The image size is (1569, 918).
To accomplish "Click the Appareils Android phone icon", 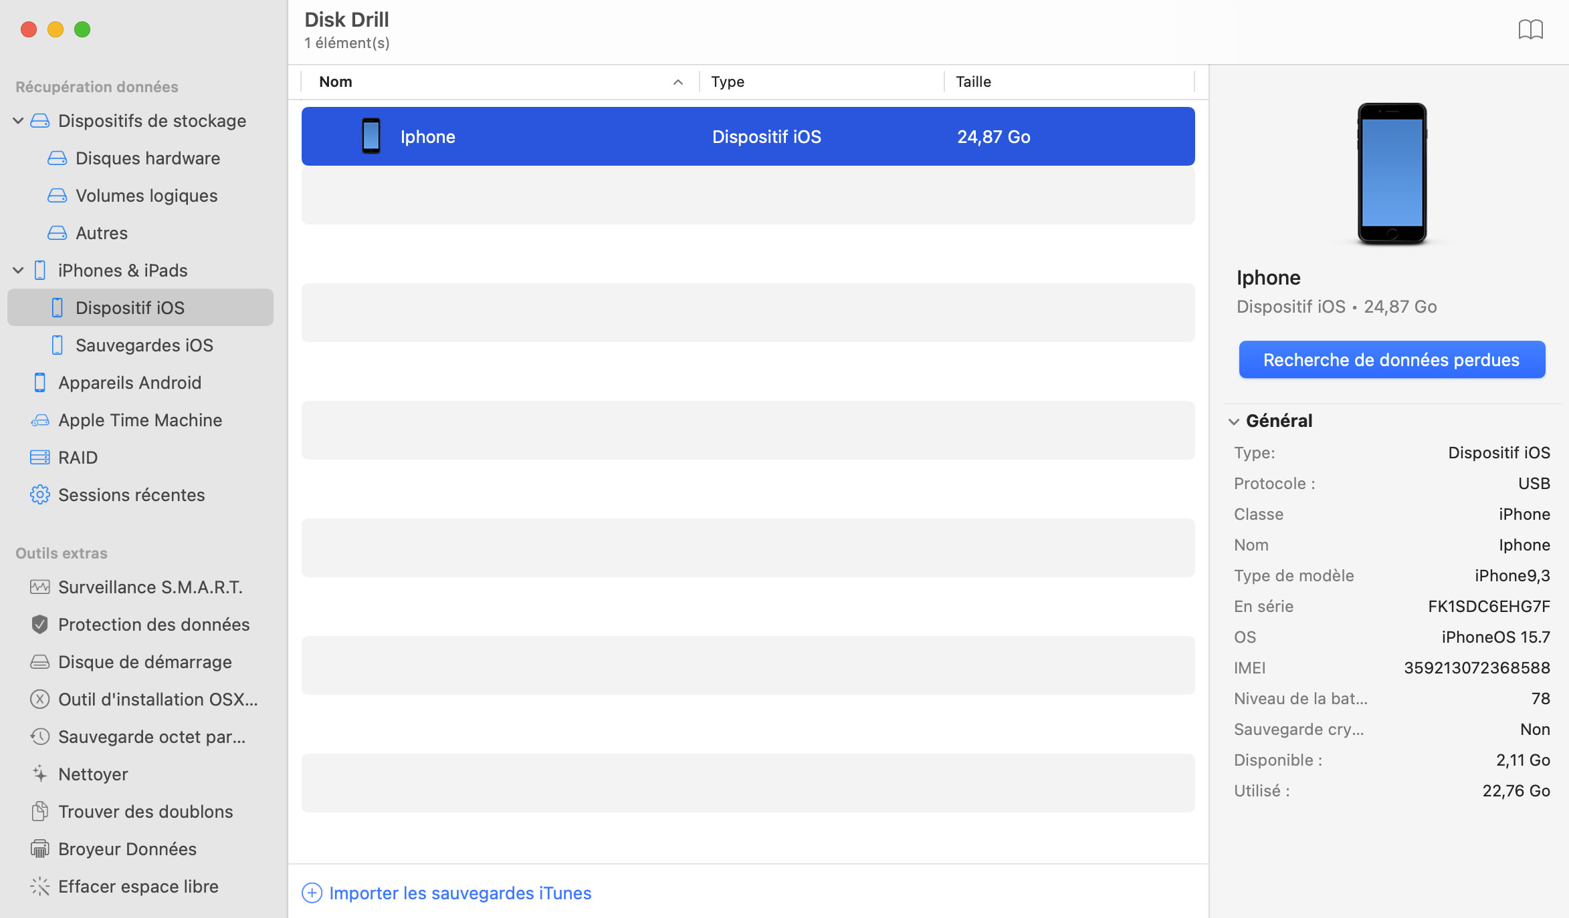I will 40,383.
